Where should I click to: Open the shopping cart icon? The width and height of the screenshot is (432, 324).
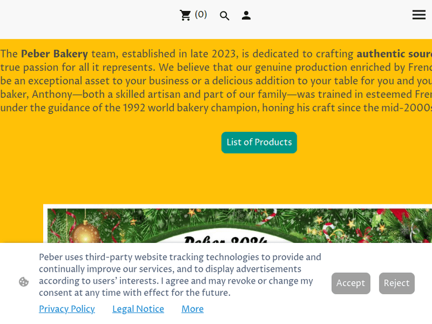(x=185, y=16)
